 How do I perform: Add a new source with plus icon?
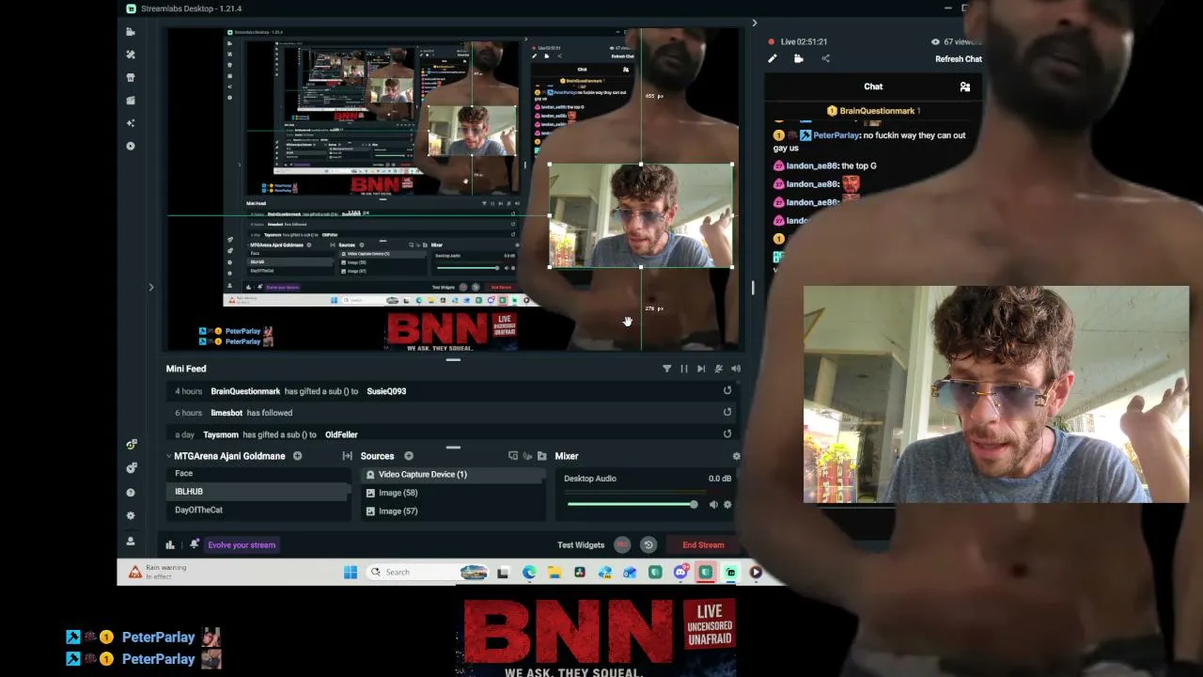coord(409,456)
